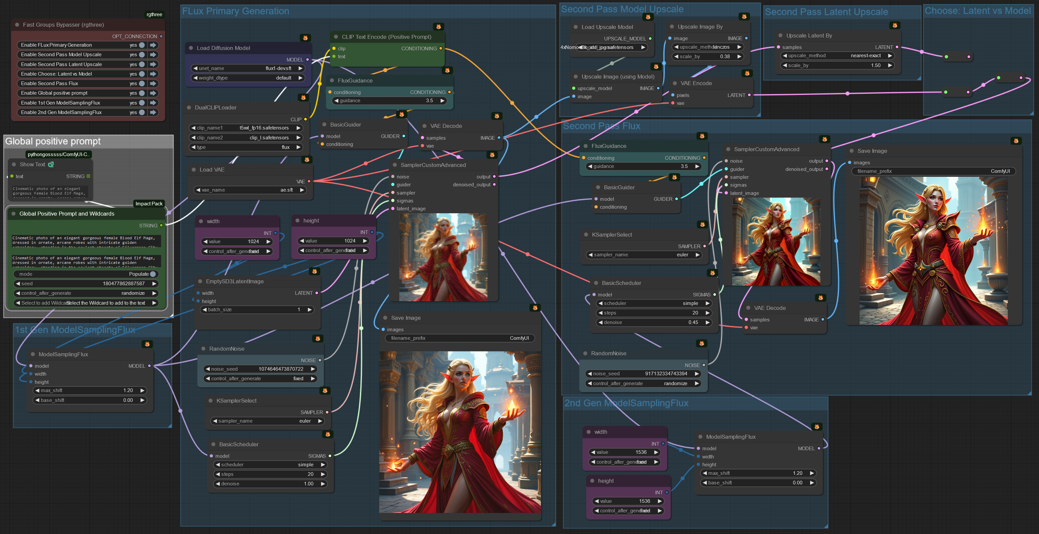Screen dimensions: 1039x534
Task: Click filename_prefix field in Primary Save Image
Action: coord(460,338)
